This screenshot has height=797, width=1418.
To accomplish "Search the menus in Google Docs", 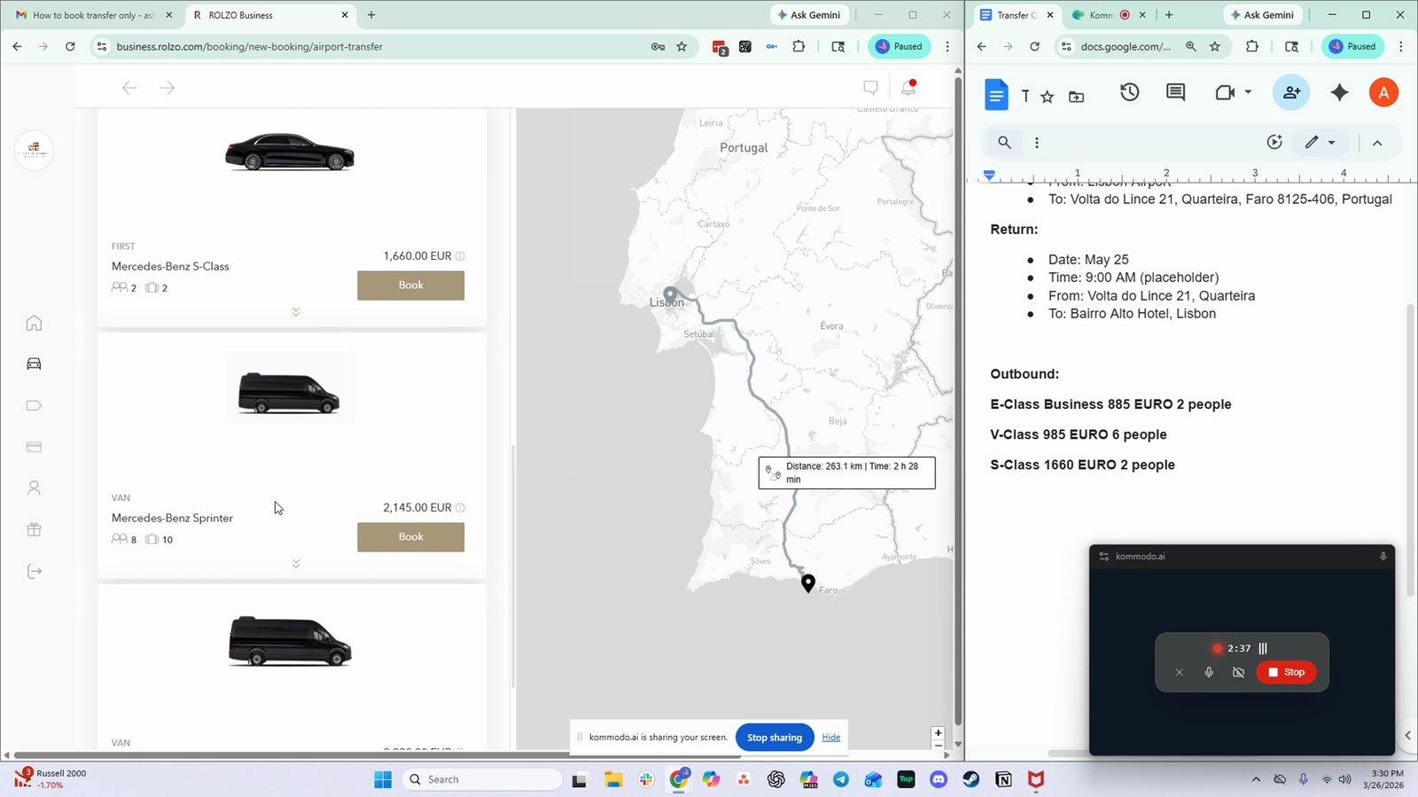I will click(x=1004, y=142).
